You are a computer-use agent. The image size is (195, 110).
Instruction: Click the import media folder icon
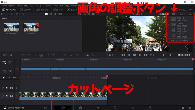click(x=17, y=14)
